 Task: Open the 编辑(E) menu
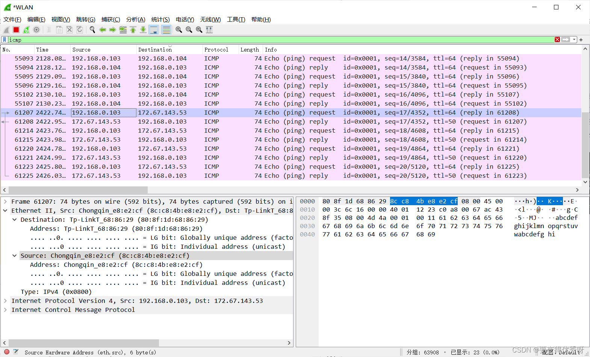click(x=36, y=20)
